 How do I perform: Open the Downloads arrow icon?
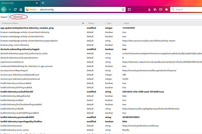point(149,9)
